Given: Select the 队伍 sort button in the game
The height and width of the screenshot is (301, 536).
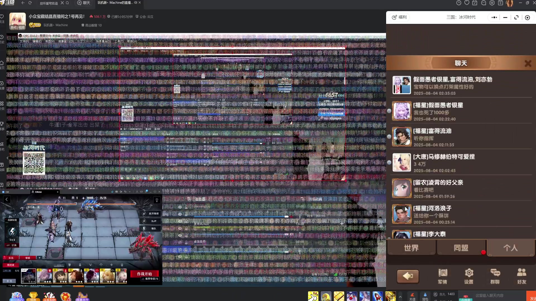Looking at the screenshot, I should point(11,258).
